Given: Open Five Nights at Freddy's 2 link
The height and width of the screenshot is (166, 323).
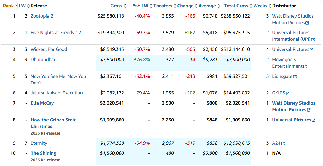Looking at the screenshot, I should click(x=56, y=33).
